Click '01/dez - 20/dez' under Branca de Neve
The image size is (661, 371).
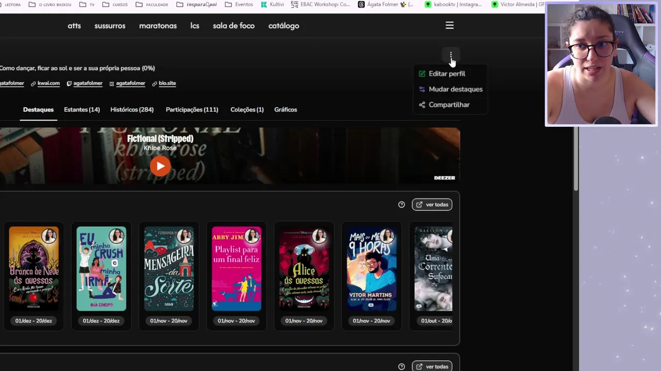[x=34, y=321]
